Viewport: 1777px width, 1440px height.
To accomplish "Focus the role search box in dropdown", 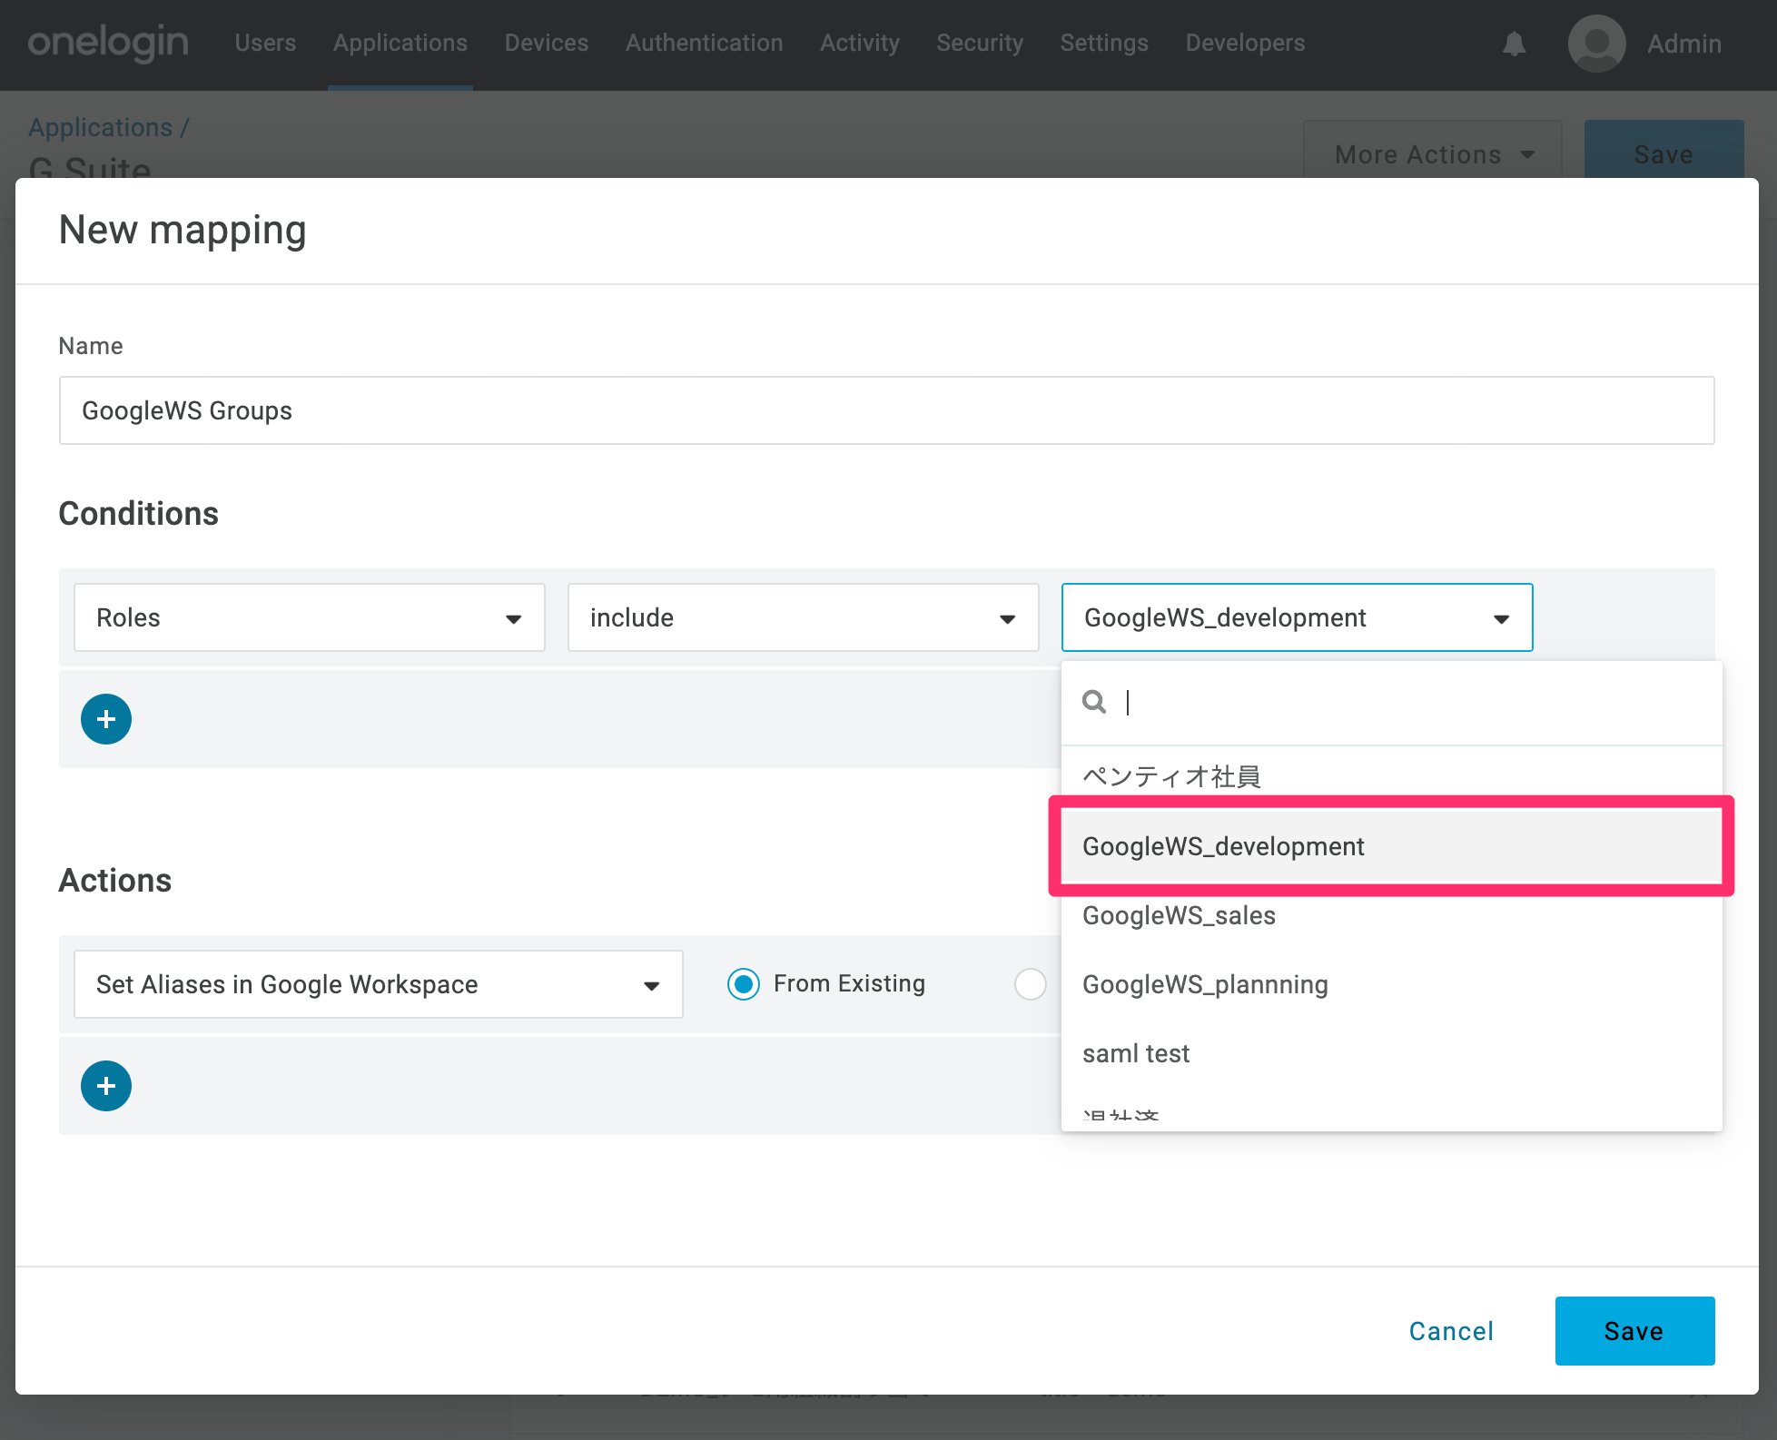I will 1392,702.
